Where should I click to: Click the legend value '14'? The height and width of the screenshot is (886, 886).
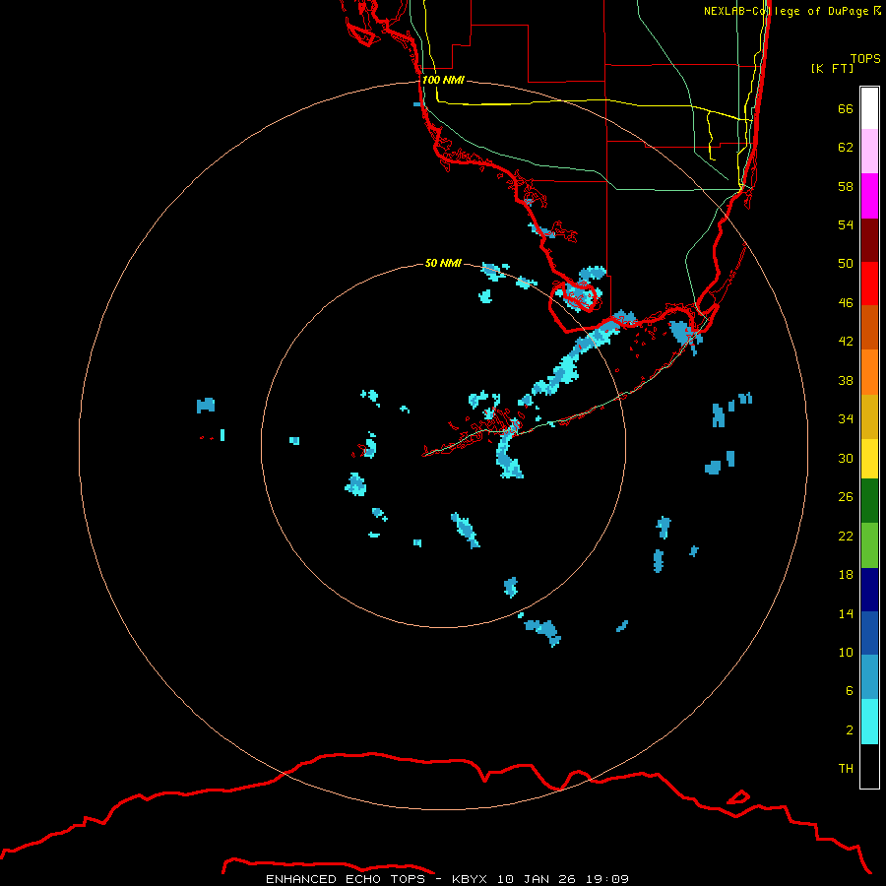[846, 613]
